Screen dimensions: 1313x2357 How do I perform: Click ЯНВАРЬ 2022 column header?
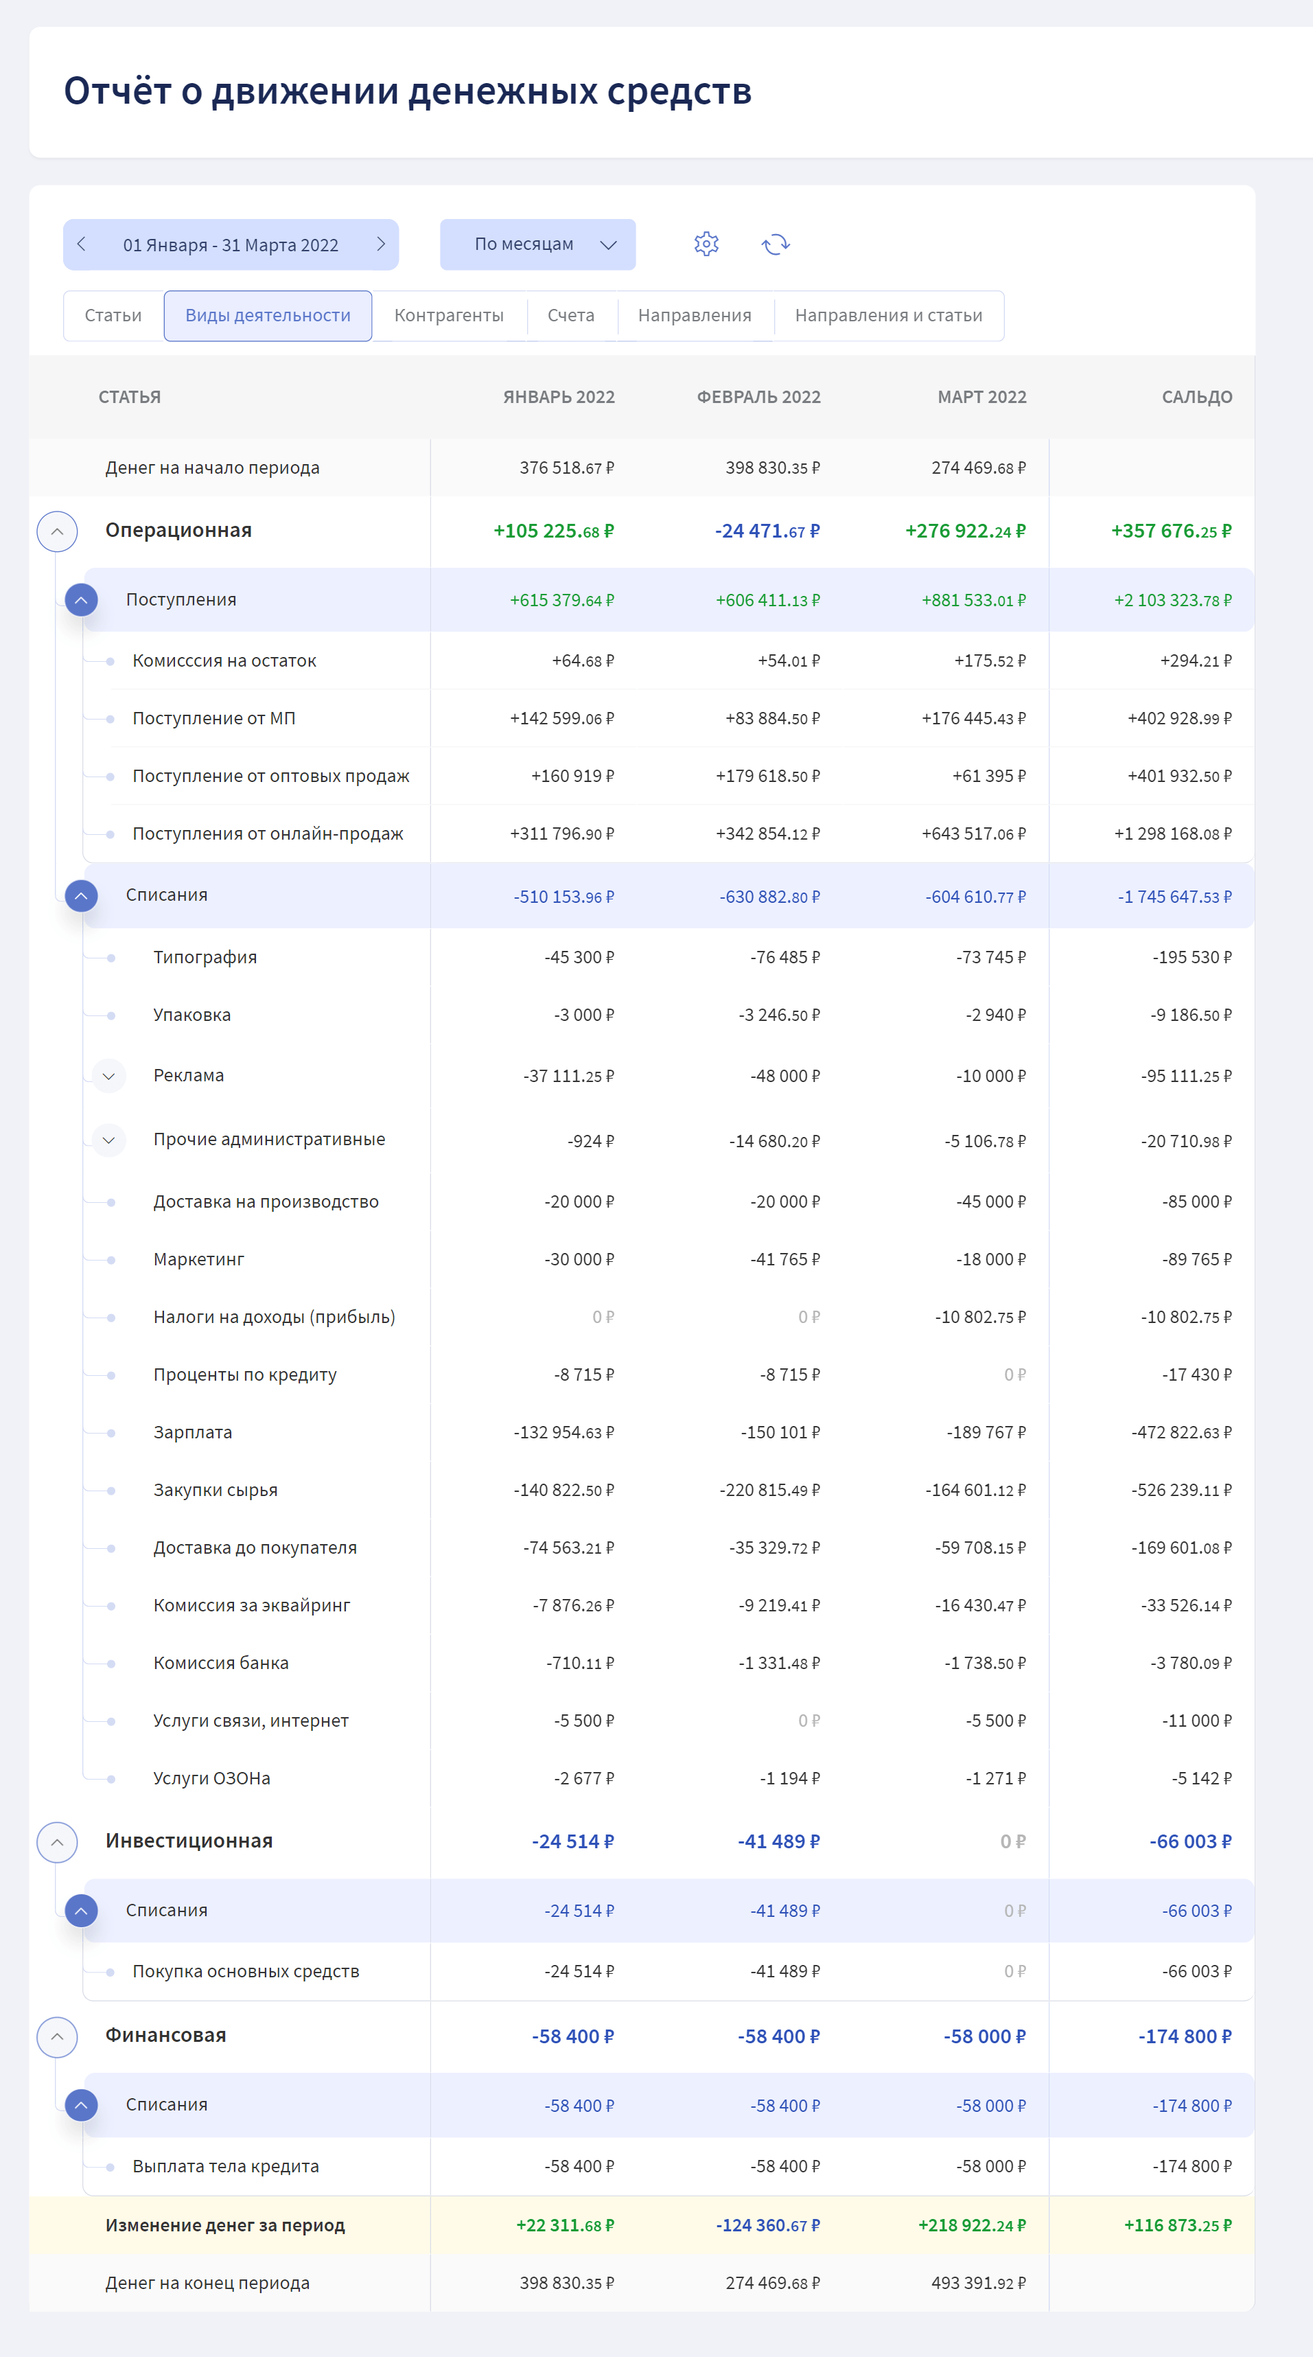(559, 397)
